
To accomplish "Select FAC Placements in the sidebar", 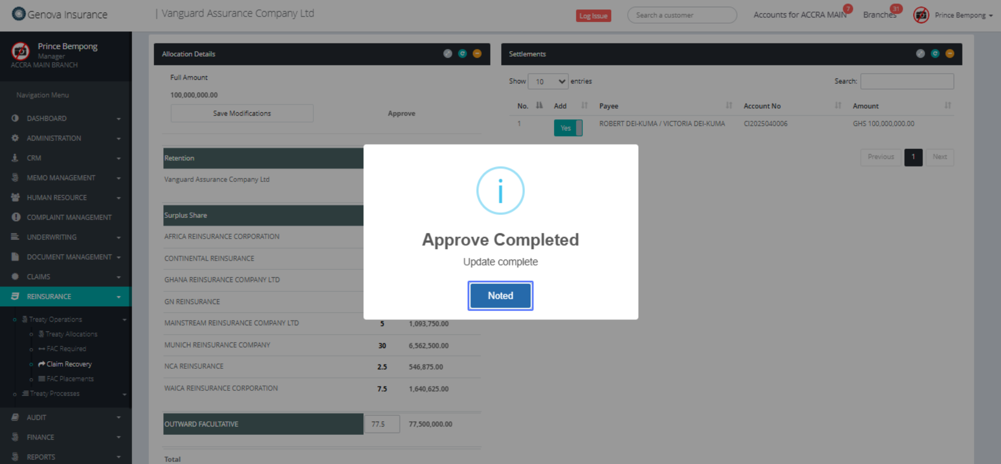I will click(70, 379).
